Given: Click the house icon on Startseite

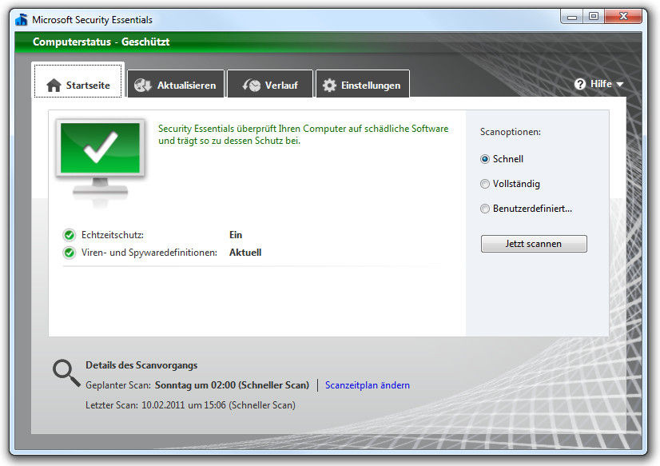Looking at the screenshot, I should point(54,85).
